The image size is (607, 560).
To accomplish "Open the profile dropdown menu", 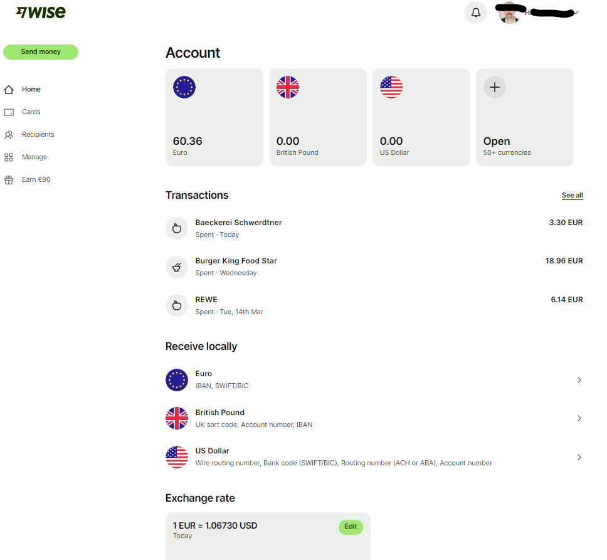I will [576, 13].
